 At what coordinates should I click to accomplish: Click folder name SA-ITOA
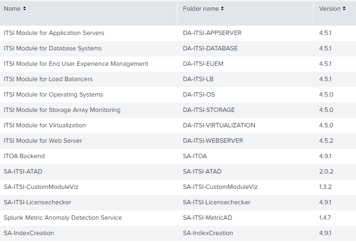click(195, 156)
